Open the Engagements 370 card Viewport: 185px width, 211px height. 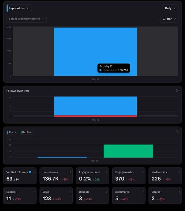[x=129, y=176]
